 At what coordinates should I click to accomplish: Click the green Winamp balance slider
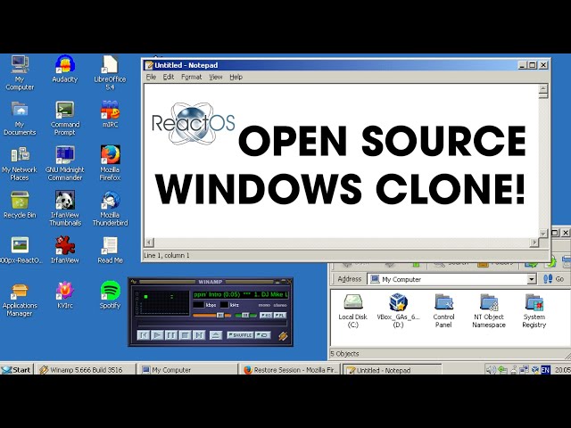pyautogui.click(x=246, y=315)
